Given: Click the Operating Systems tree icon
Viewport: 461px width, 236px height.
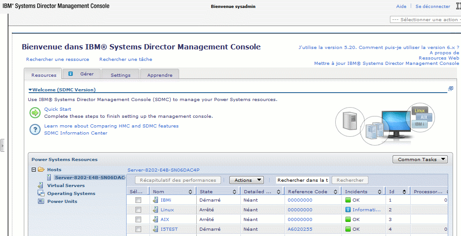Looking at the screenshot, I should pos(41,193).
